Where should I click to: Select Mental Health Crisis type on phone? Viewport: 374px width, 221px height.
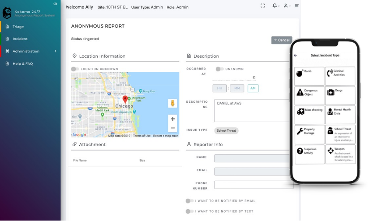340,115
